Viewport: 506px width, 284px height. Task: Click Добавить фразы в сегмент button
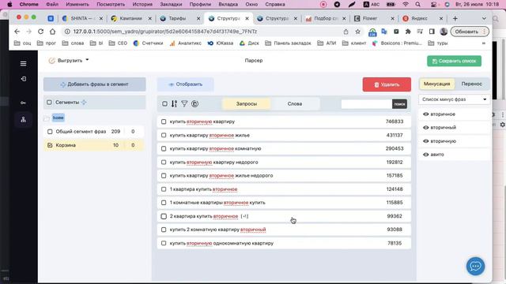coord(95,84)
